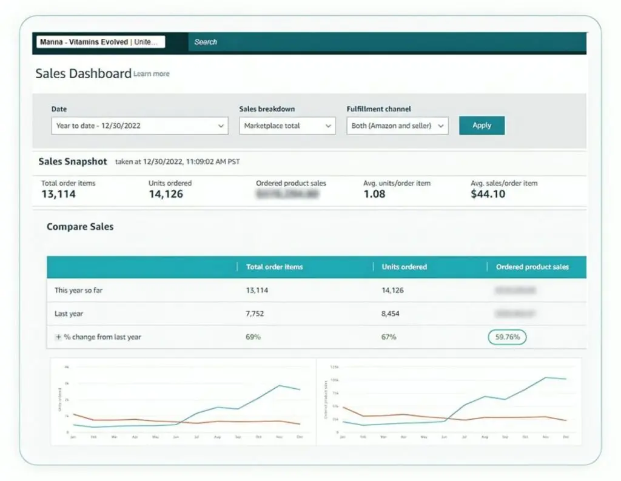Expand the '% change from last year' row
Viewport: 621px width, 481px height.
click(99, 337)
